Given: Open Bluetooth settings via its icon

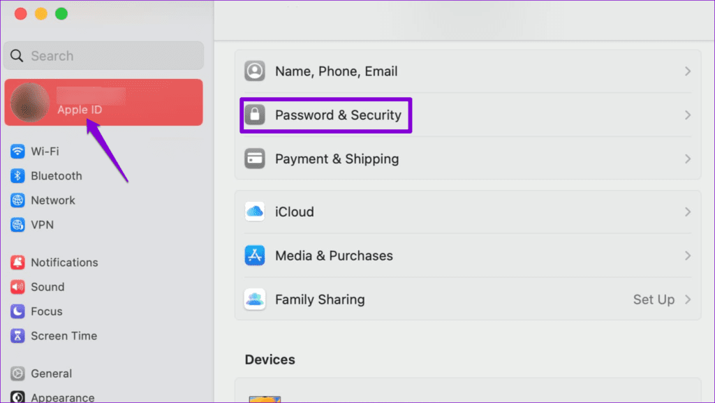Looking at the screenshot, I should click(x=18, y=175).
